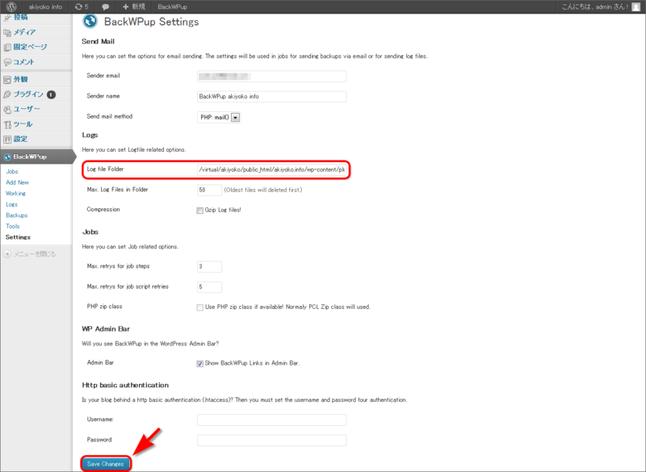Click the media sidebar icon

pos(7,32)
